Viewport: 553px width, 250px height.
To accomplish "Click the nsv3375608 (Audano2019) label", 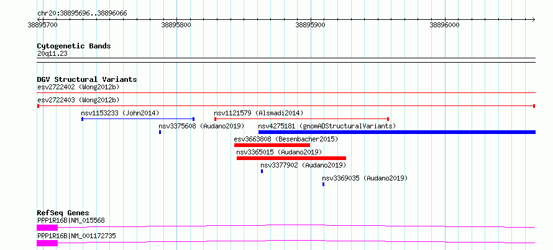I will tap(201, 126).
